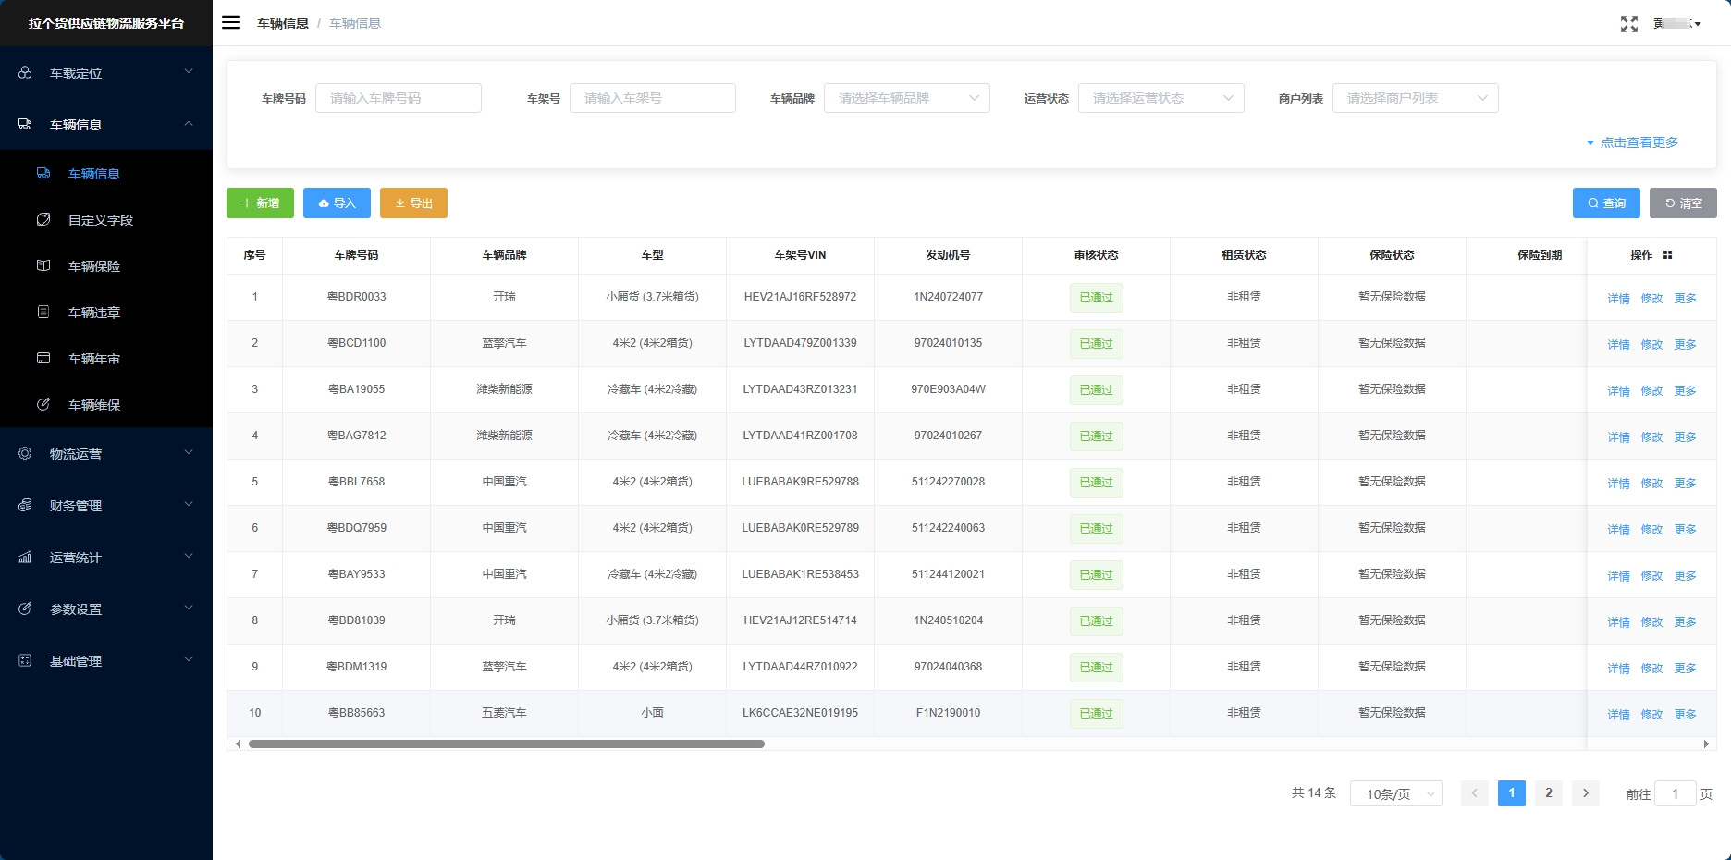
Task: Click the orange 导出 export button
Action: pyautogui.click(x=413, y=203)
